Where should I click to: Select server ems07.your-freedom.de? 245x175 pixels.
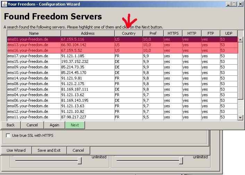[122, 89]
